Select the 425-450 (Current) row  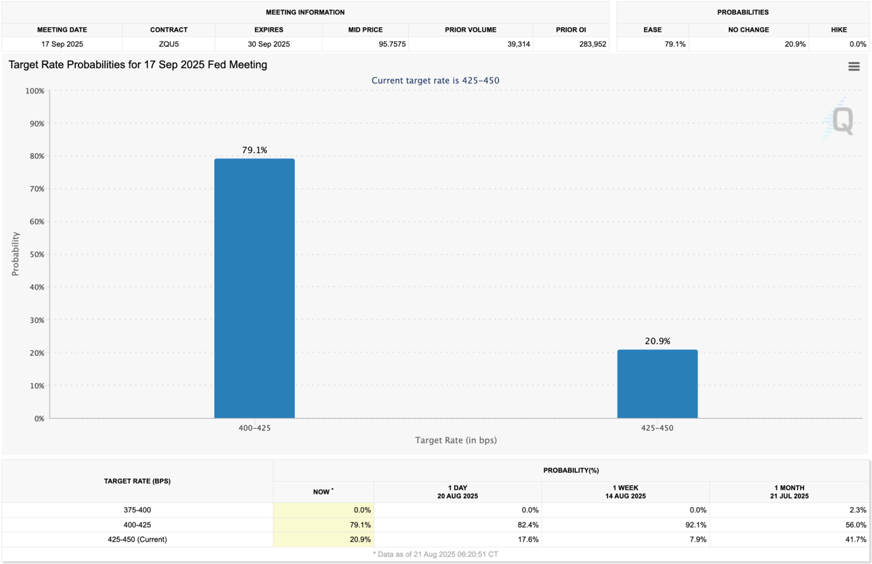pyautogui.click(x=137, y=539)
